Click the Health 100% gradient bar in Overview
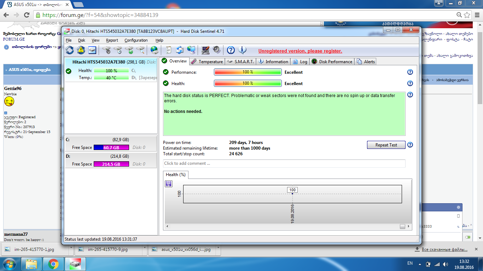The width and height of the screenshot is (483, 271). [248, 83]
